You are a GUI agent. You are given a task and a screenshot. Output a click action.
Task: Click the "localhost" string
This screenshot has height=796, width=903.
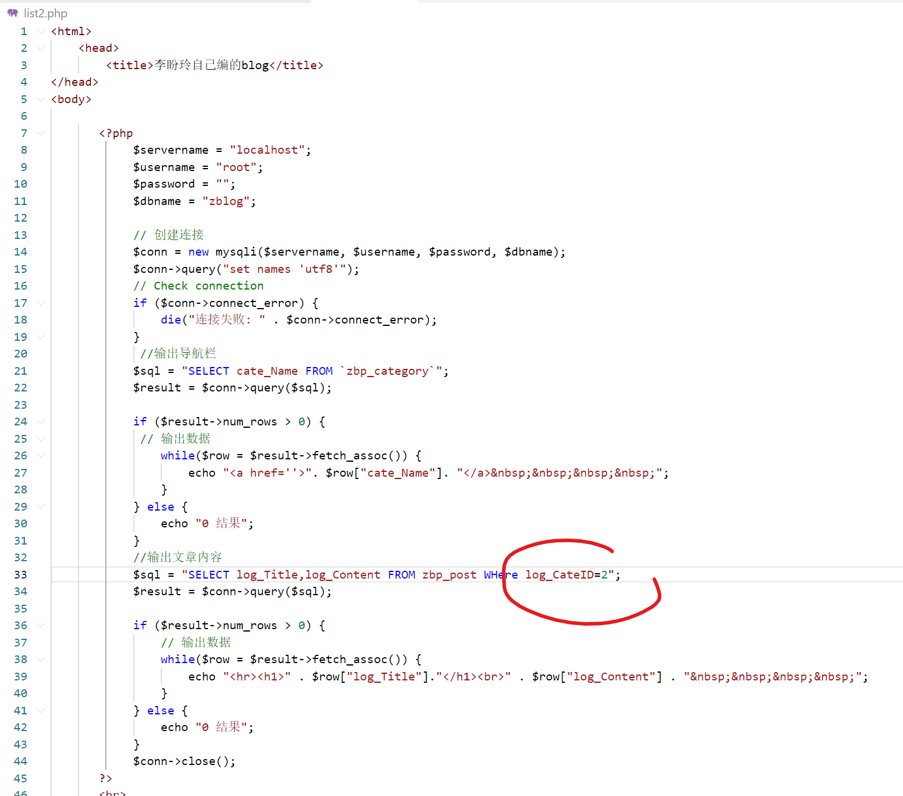[x=267, y=150]
